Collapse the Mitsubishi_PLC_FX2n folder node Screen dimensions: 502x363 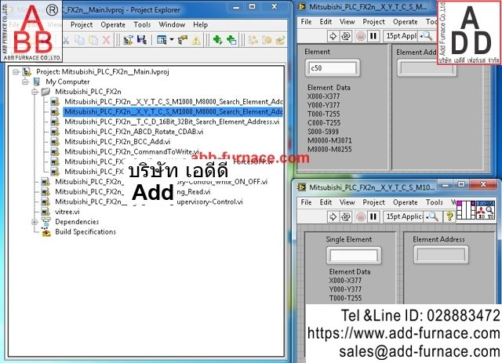click(x=35, y=92)
